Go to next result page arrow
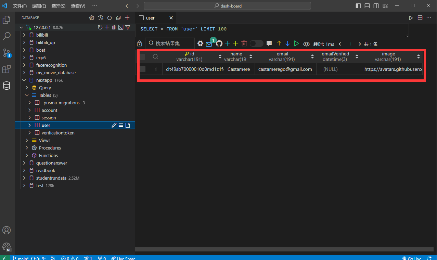 tap(360, 44)
